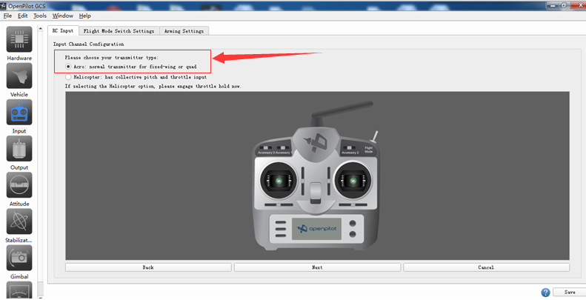Switch to the RC Input tab
The width and height of the screenshot is (586, 300).
point(63,30)
